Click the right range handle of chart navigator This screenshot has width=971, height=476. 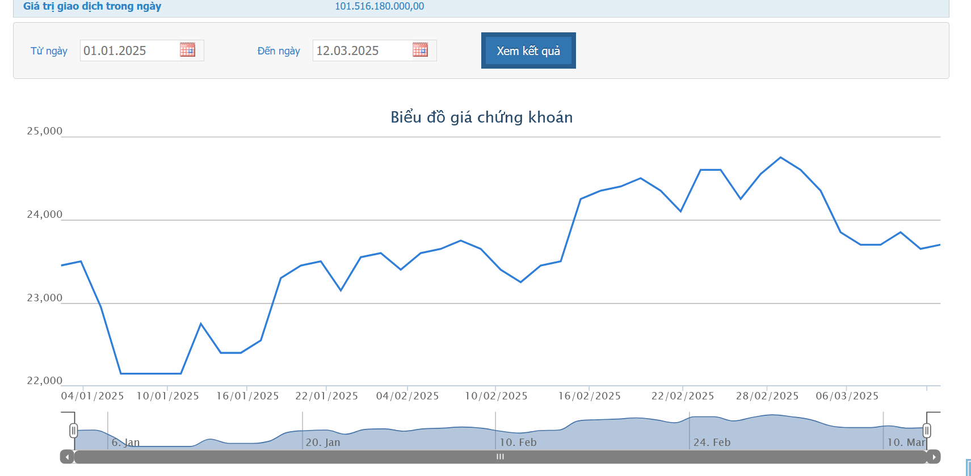pos(926,431)
